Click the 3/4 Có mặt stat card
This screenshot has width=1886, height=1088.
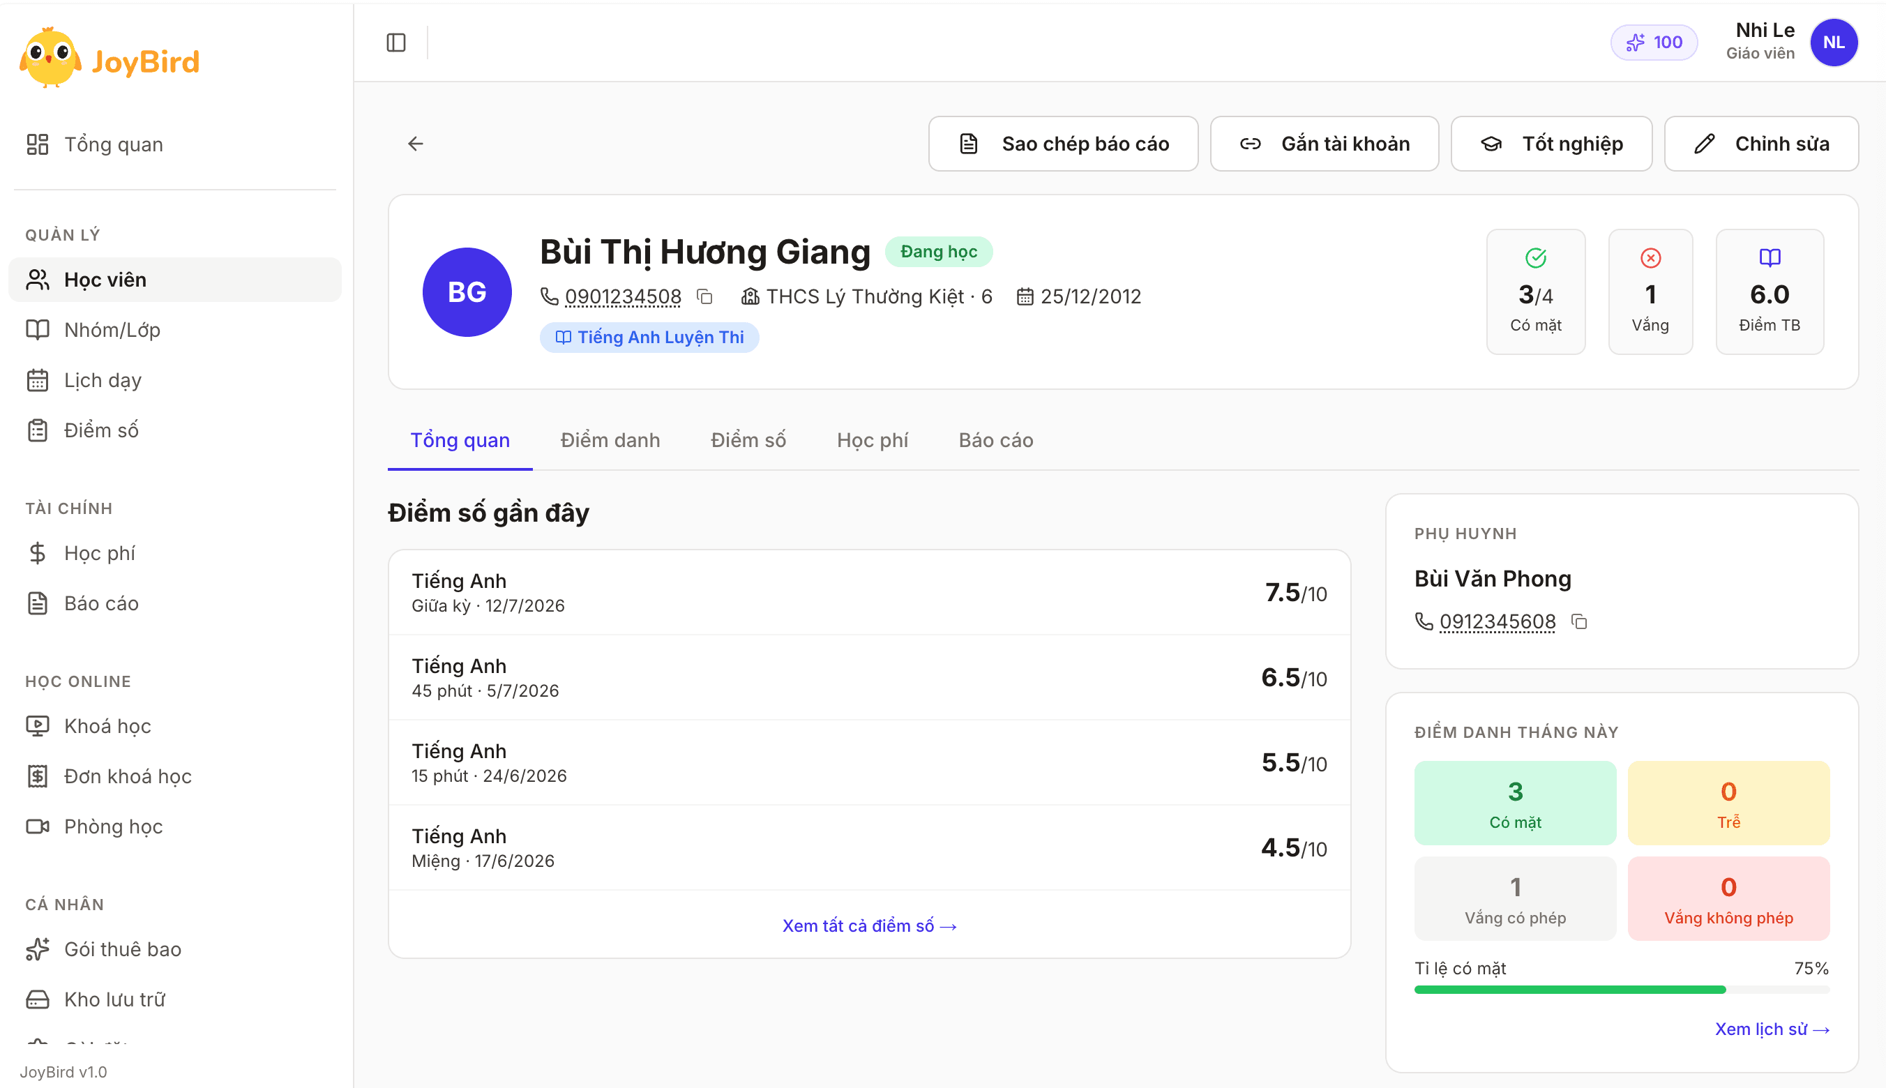tap(1536, 292)
